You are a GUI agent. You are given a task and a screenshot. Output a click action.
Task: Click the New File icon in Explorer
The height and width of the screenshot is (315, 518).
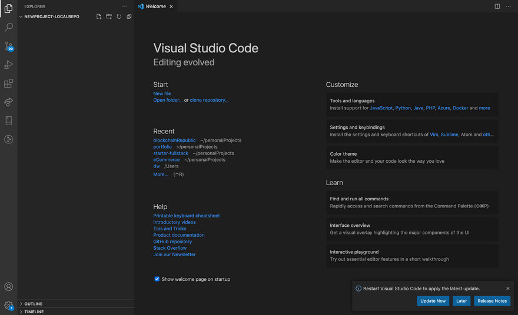(x=99, y=16)
